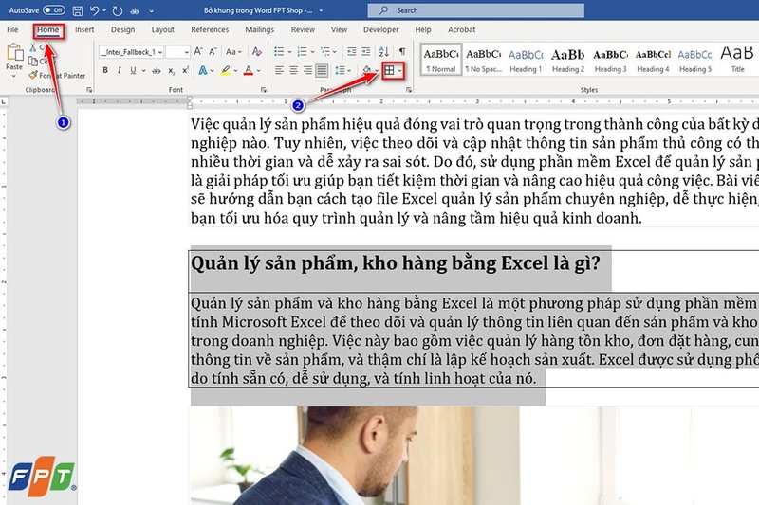The image size is (759, 505).
Task: Toggle Show/Hide paragraph marks
Action: [x=402, y=52]
